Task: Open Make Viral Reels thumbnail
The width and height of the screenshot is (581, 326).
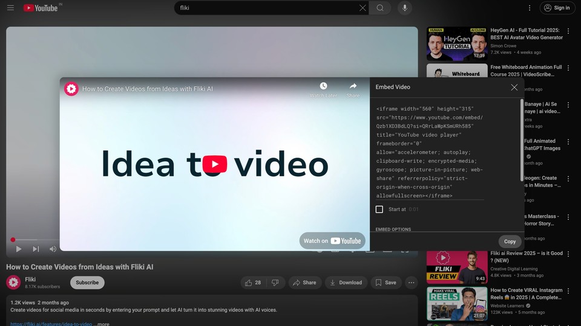Action: click(x=457, y=304)
